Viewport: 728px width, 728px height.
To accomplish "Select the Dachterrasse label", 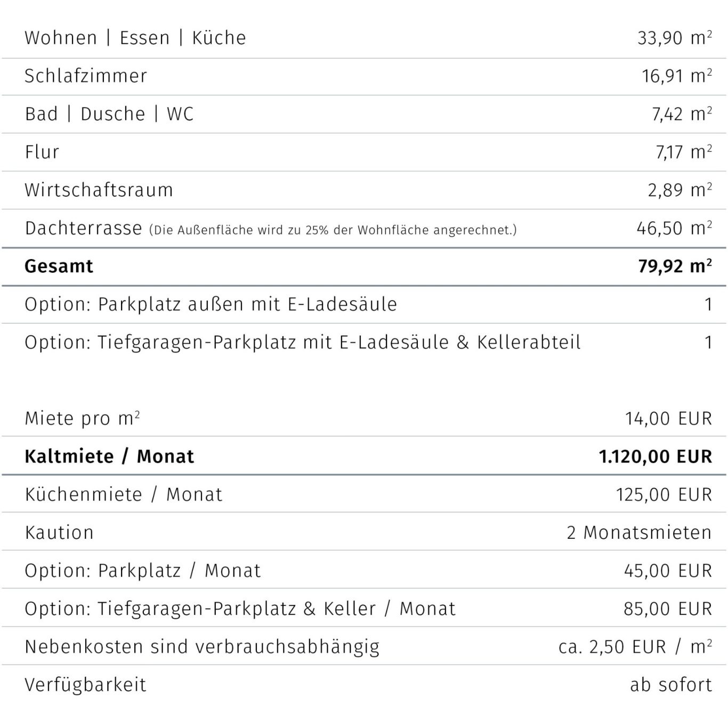I will pos(84,228).
